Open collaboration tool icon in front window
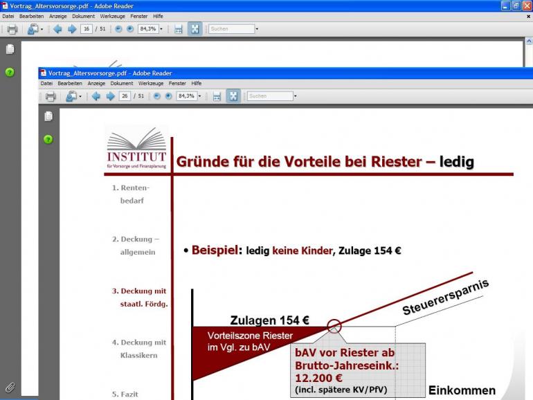 pos(71,96)
